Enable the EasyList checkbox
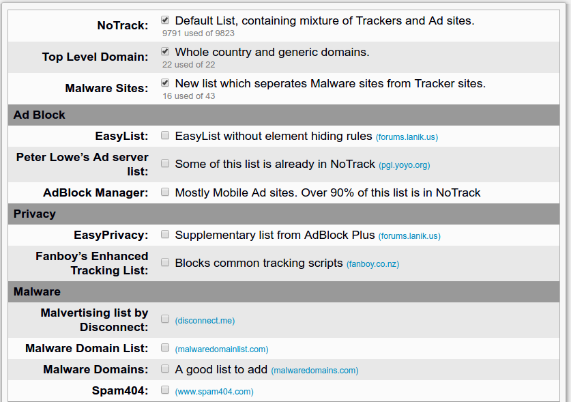The image size is (571, 402). (x=165, y=135)
